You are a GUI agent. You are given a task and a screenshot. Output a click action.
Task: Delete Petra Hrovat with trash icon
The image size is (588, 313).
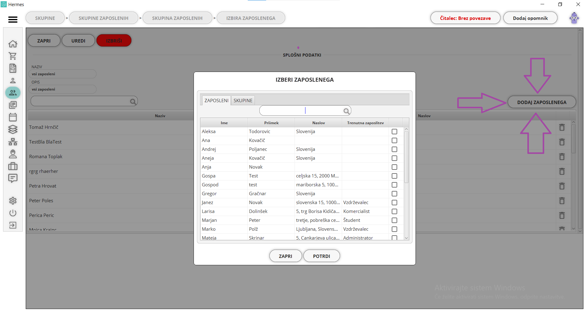[562, 186]
